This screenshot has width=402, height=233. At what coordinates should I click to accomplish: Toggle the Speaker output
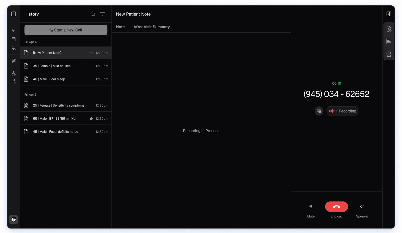tap(362, 207)
